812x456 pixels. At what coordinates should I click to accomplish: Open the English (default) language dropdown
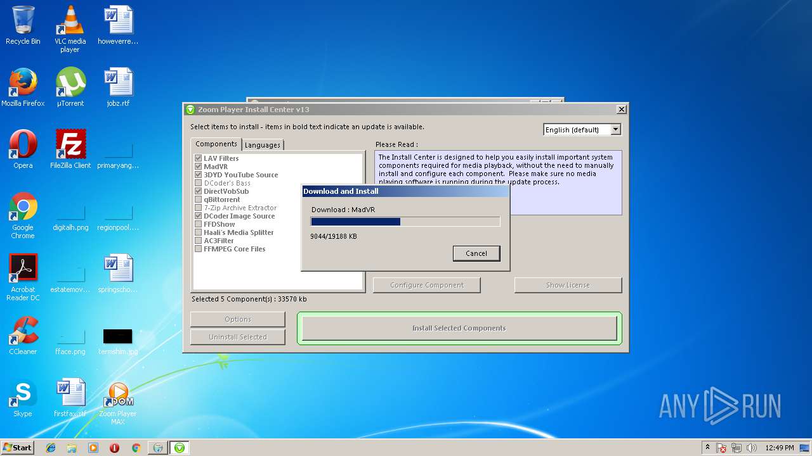click(582, 130)
